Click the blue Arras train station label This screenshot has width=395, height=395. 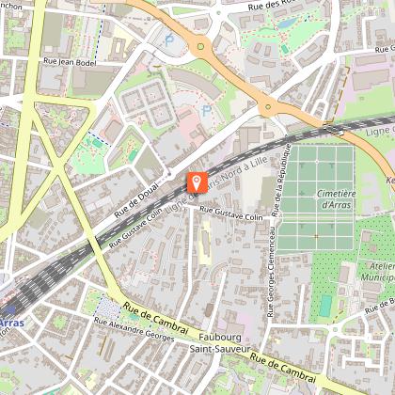tap(12, 323)
